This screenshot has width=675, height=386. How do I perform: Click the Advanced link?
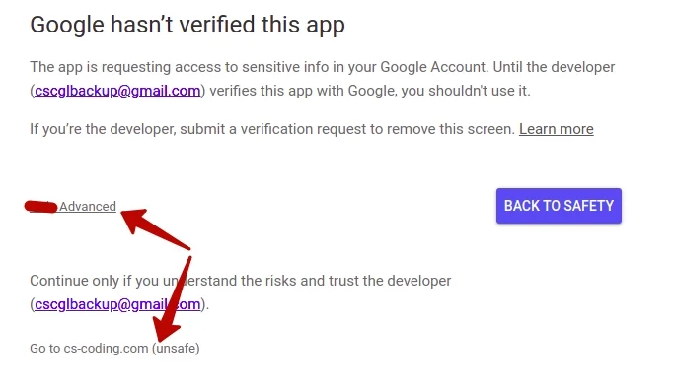coord(88,207)
